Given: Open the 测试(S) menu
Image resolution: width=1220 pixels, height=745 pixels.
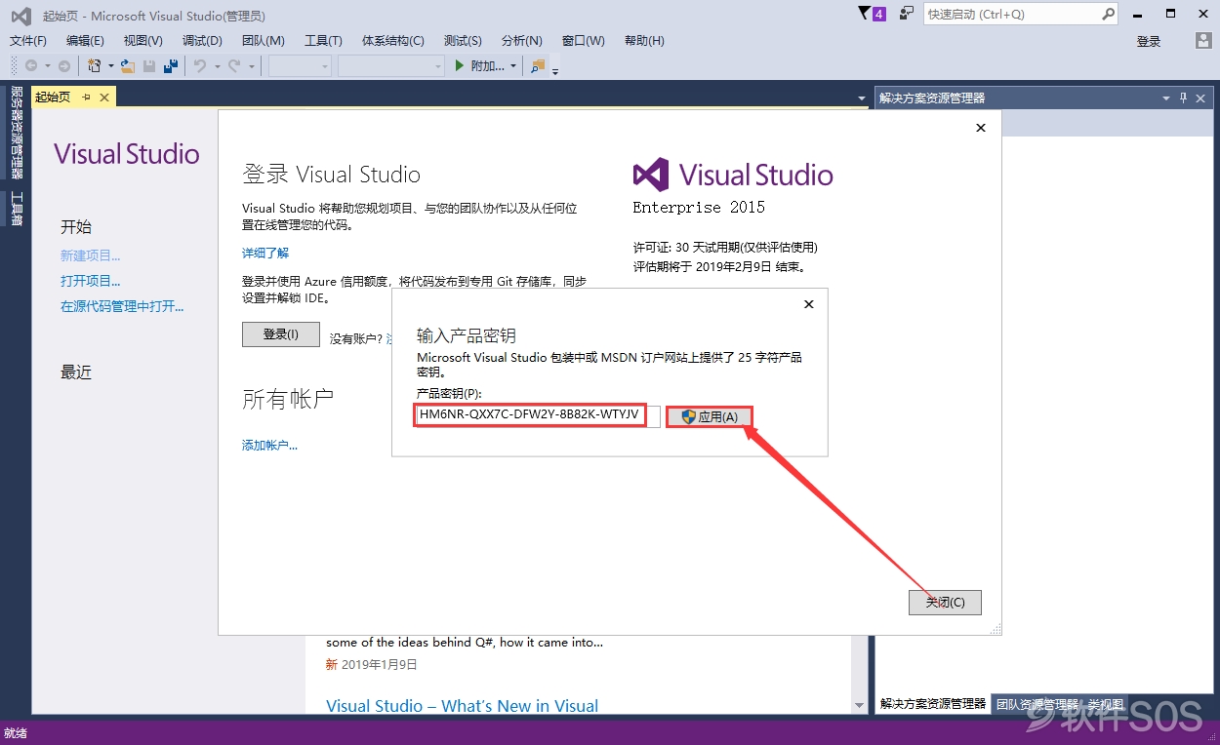Looking at the screenshot, I should 463,41.
